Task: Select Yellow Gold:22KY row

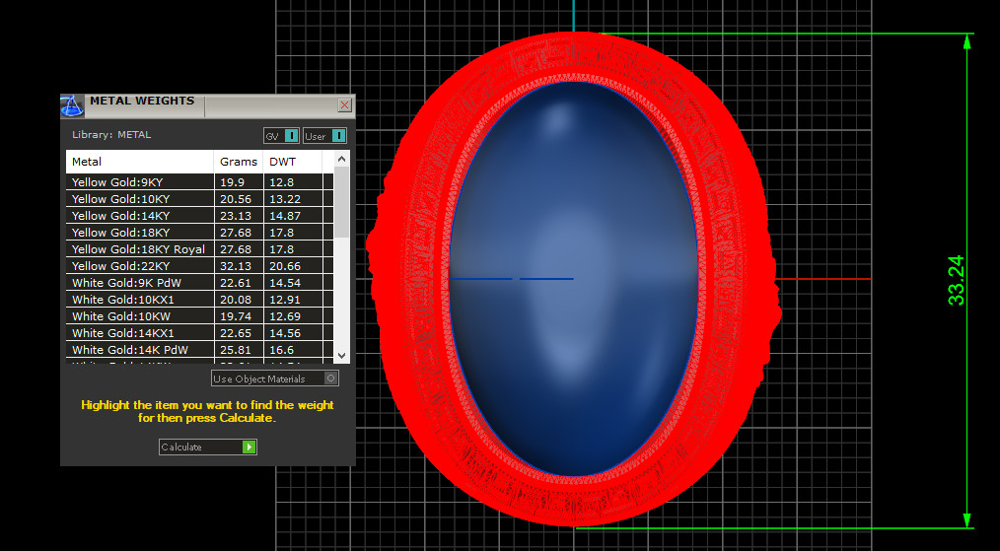Action: (139, 266)
